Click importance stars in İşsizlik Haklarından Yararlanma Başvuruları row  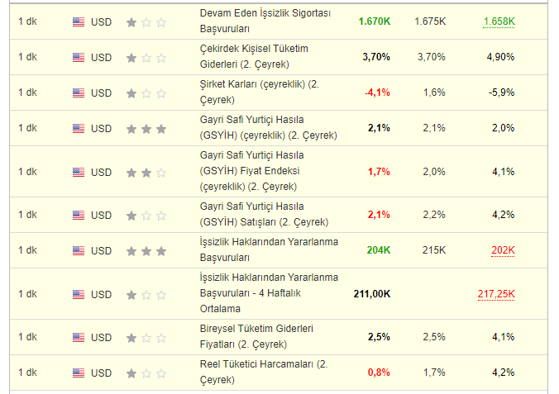click(146, 251)
